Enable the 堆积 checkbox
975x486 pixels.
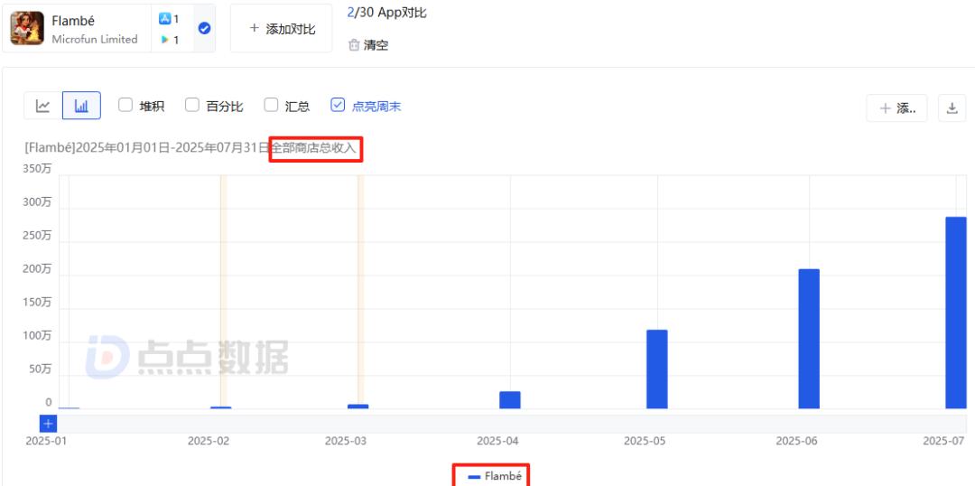point(125,105)
